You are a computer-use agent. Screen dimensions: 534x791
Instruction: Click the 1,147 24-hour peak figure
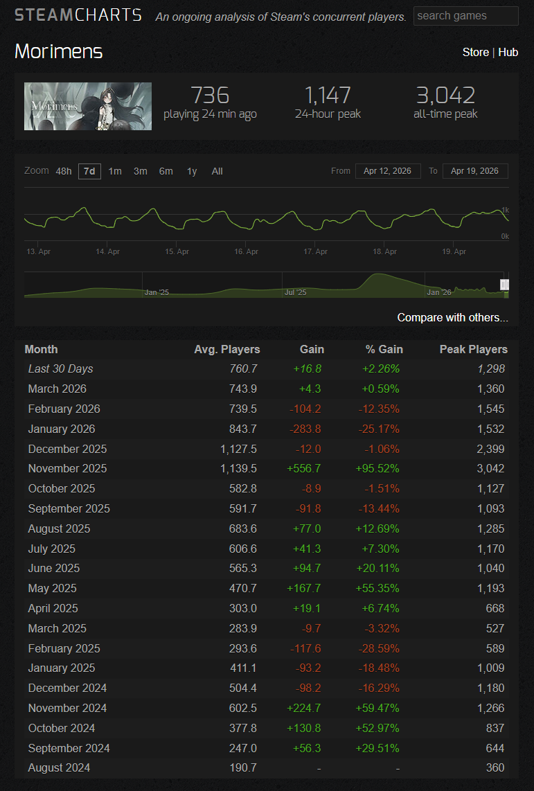pos(328,95)
